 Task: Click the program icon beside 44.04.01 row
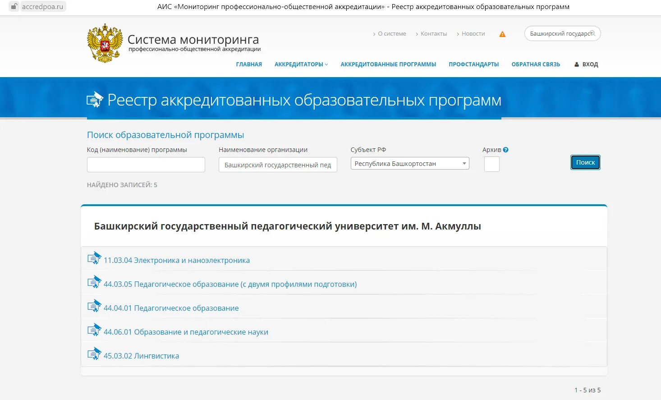click(94, 306)
